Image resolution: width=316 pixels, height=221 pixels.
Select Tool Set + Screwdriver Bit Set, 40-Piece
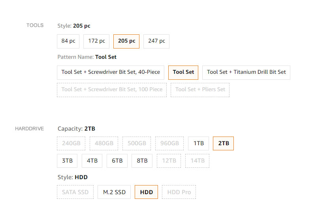[111, 72]
